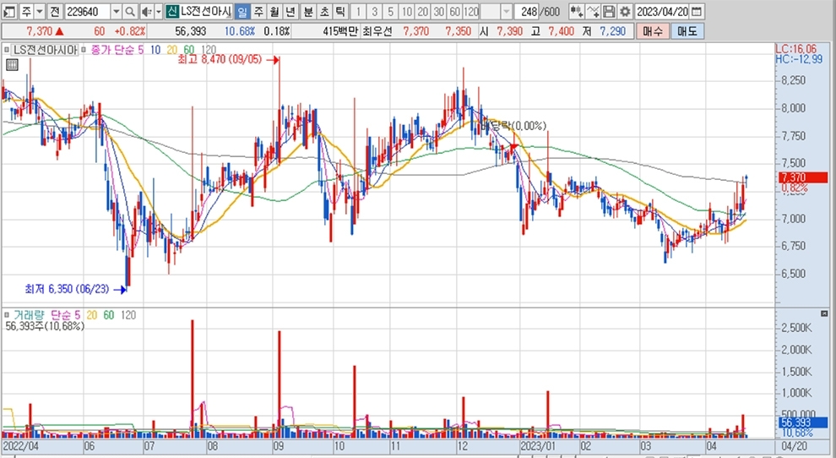Click the save chart floppy disk icon
This screenshot has width=836, height=458.
click(609, 12)
